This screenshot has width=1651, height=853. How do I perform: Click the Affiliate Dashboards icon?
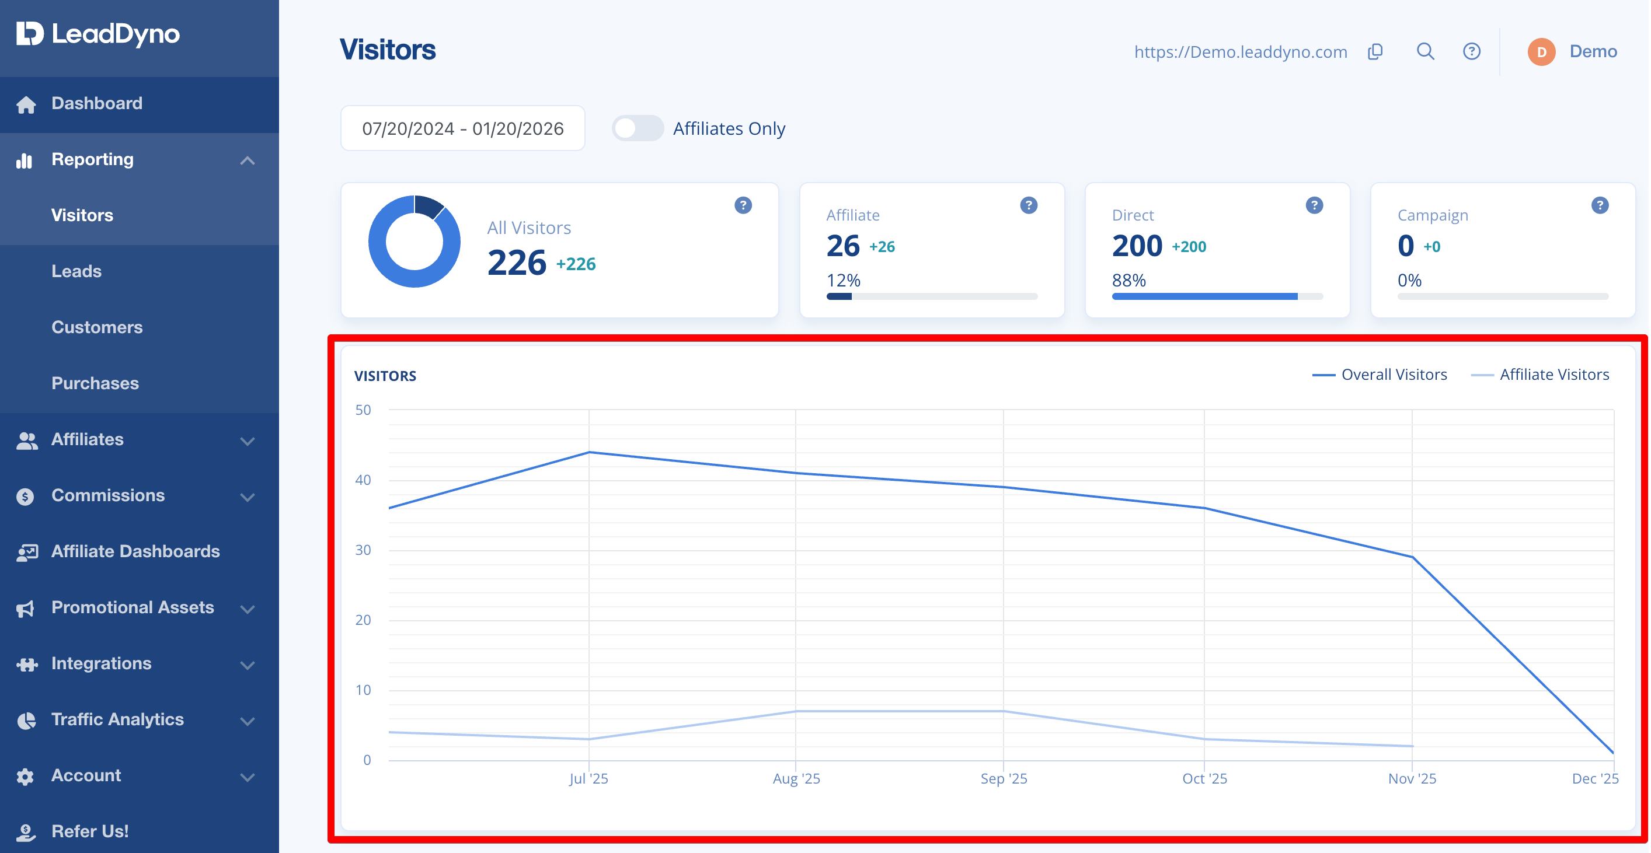[27, 552]
